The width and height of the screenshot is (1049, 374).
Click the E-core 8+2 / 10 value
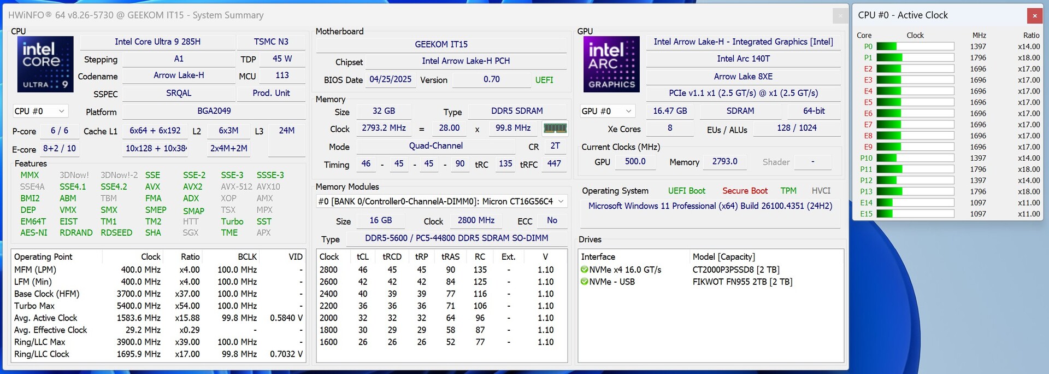pyautogui.click(x=60, y=148)
